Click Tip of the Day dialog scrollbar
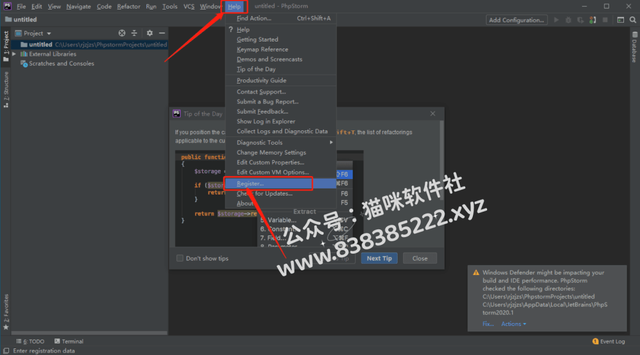 [441, 161]
